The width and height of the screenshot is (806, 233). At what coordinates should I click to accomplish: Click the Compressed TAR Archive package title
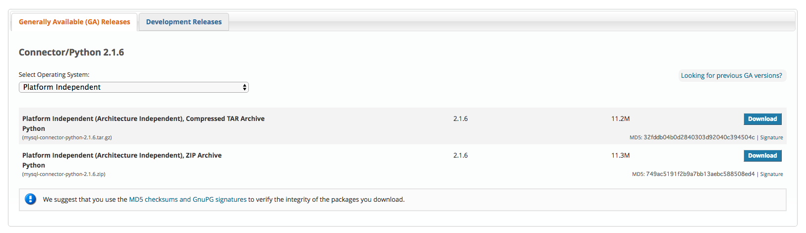coord(143,119)
